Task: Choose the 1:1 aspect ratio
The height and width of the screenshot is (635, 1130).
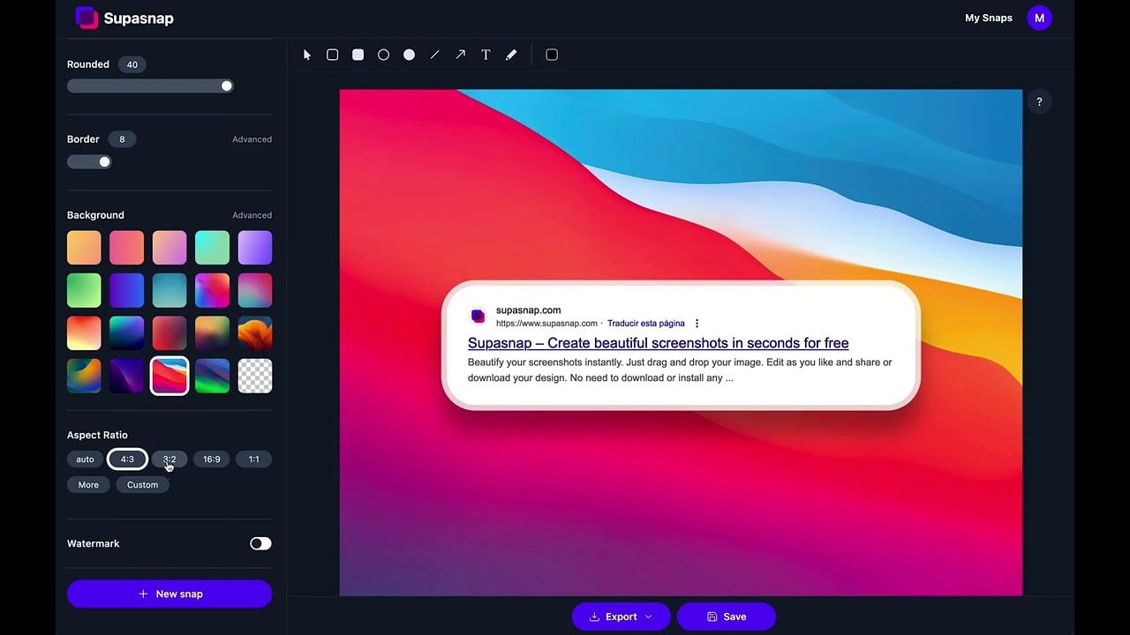Action: [253, 459]
